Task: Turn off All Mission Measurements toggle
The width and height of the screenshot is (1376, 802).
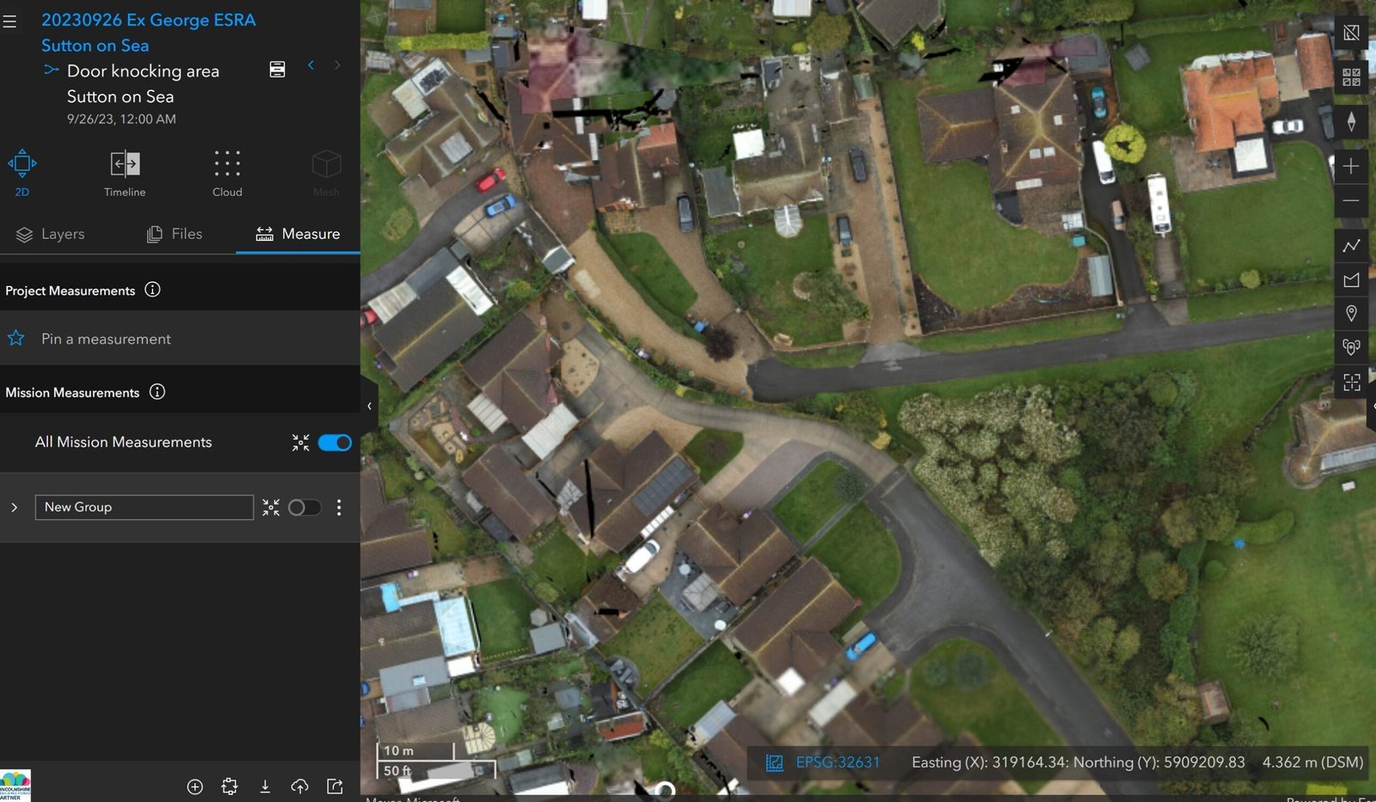Action: tap(335, 443)
